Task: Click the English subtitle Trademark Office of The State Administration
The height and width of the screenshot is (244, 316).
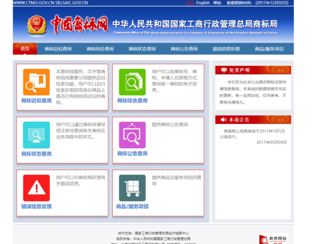Action: click(195, 33)
